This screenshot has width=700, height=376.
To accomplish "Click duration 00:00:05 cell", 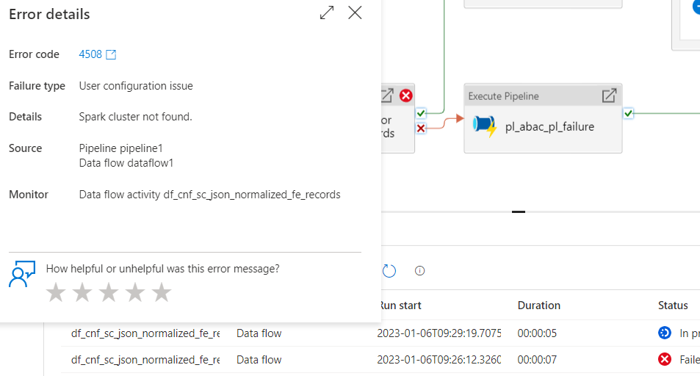I will (x=537, y=333).
